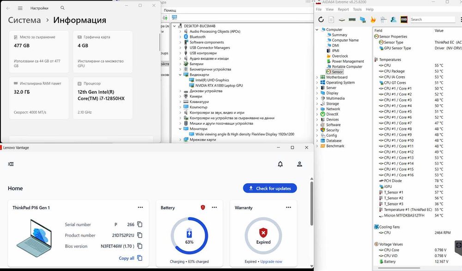
Task: Expand the Operating System node in AIDA64
Action: (x=317, y=83)
